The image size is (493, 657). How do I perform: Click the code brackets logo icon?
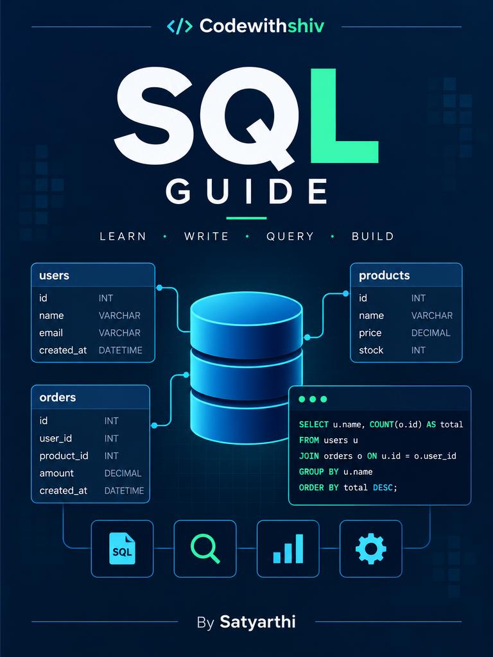click(180, 26)
